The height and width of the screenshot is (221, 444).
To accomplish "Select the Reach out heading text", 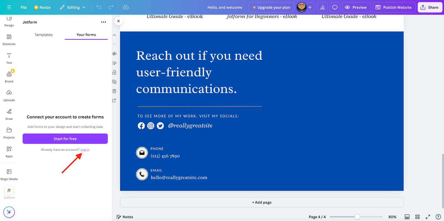I will (199, 72).
